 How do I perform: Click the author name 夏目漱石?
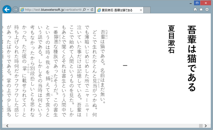click(171, 39)
